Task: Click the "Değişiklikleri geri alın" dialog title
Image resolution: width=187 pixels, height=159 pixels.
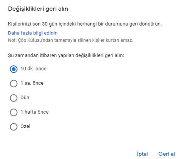Action: pos(38,9)
